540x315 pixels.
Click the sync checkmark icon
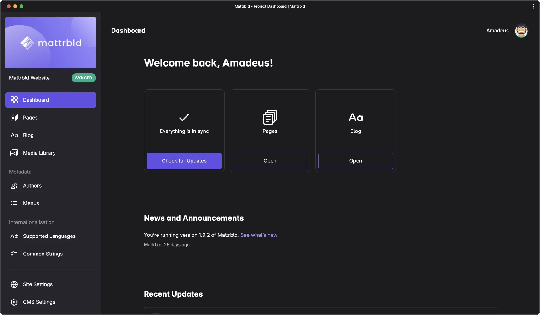coord(184,117)
